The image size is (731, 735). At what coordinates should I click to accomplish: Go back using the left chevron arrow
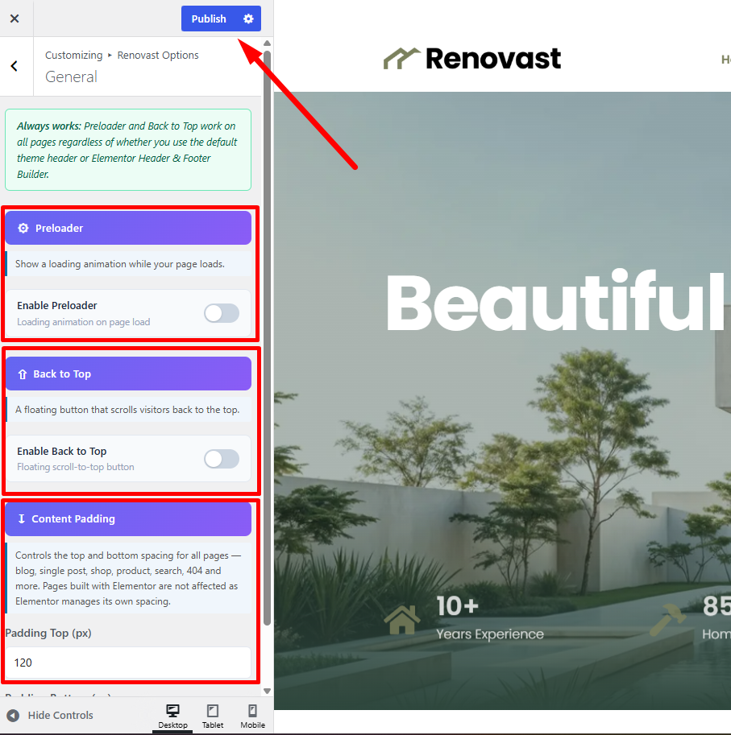click(15, 66)
